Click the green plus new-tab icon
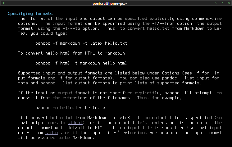Screen dimensions: 232x147 [3, 3]
